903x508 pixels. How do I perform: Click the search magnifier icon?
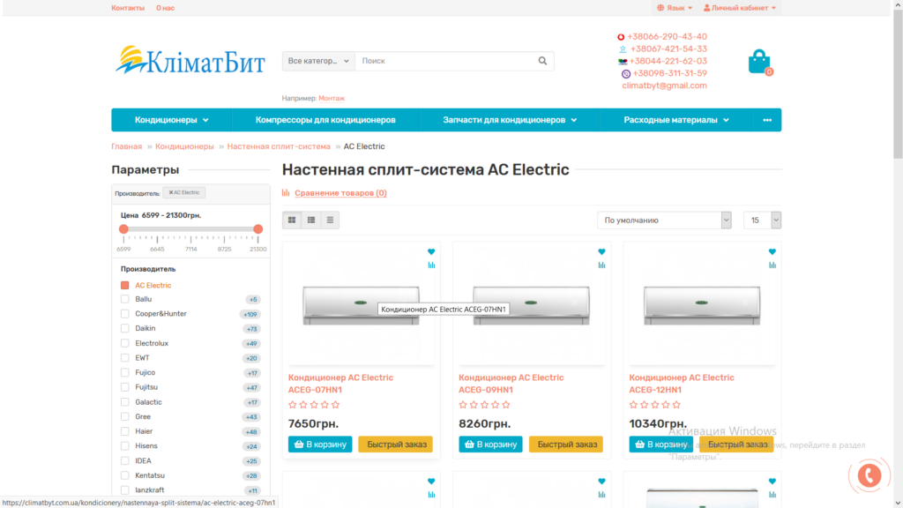[x=542, y=61]
